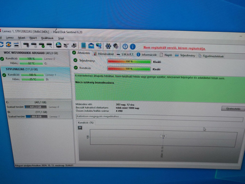The width and height of the screenshot is (245, 184).
Task: Click the ST9120822AS temperature 25 °C bar
Action: (x=33, y=79)
